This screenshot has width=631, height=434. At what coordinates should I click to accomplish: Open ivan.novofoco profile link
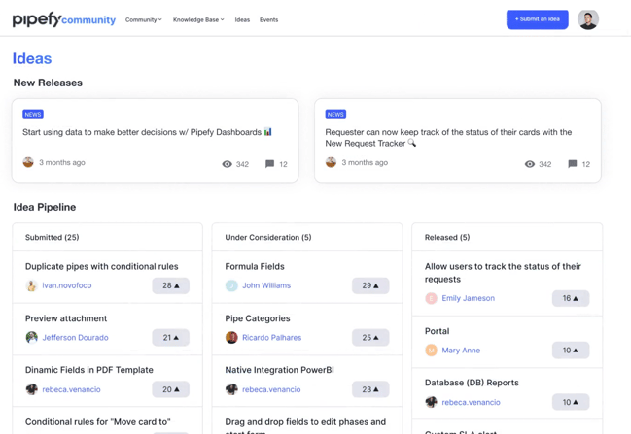coord(67,285)
